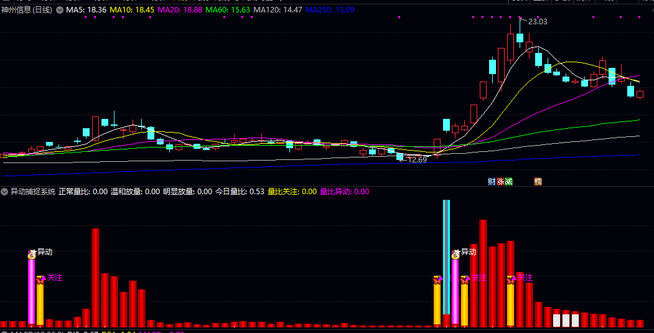Click the leftmost money bag 异动 icon
Viewport: 654px width, 333px height.
(32, 254)
